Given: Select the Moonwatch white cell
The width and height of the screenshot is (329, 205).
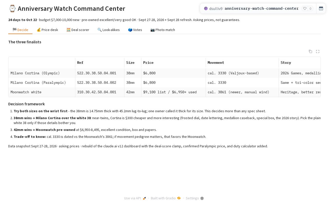Looking at the screenshot, I should coord(42,92).
